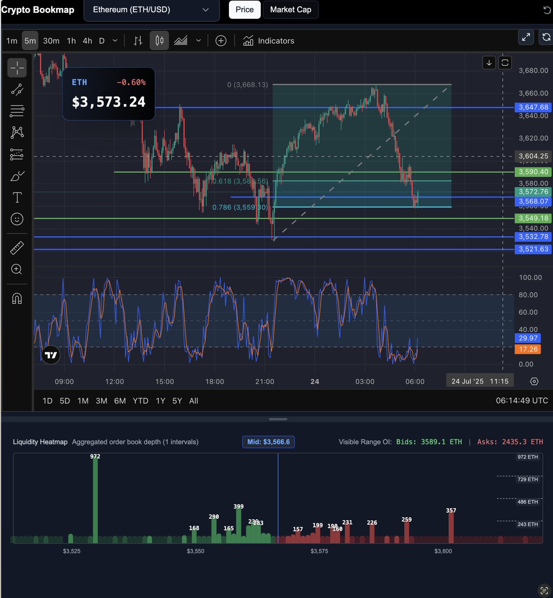
Task: Open the Indicators menu
Action: [269, 41]
